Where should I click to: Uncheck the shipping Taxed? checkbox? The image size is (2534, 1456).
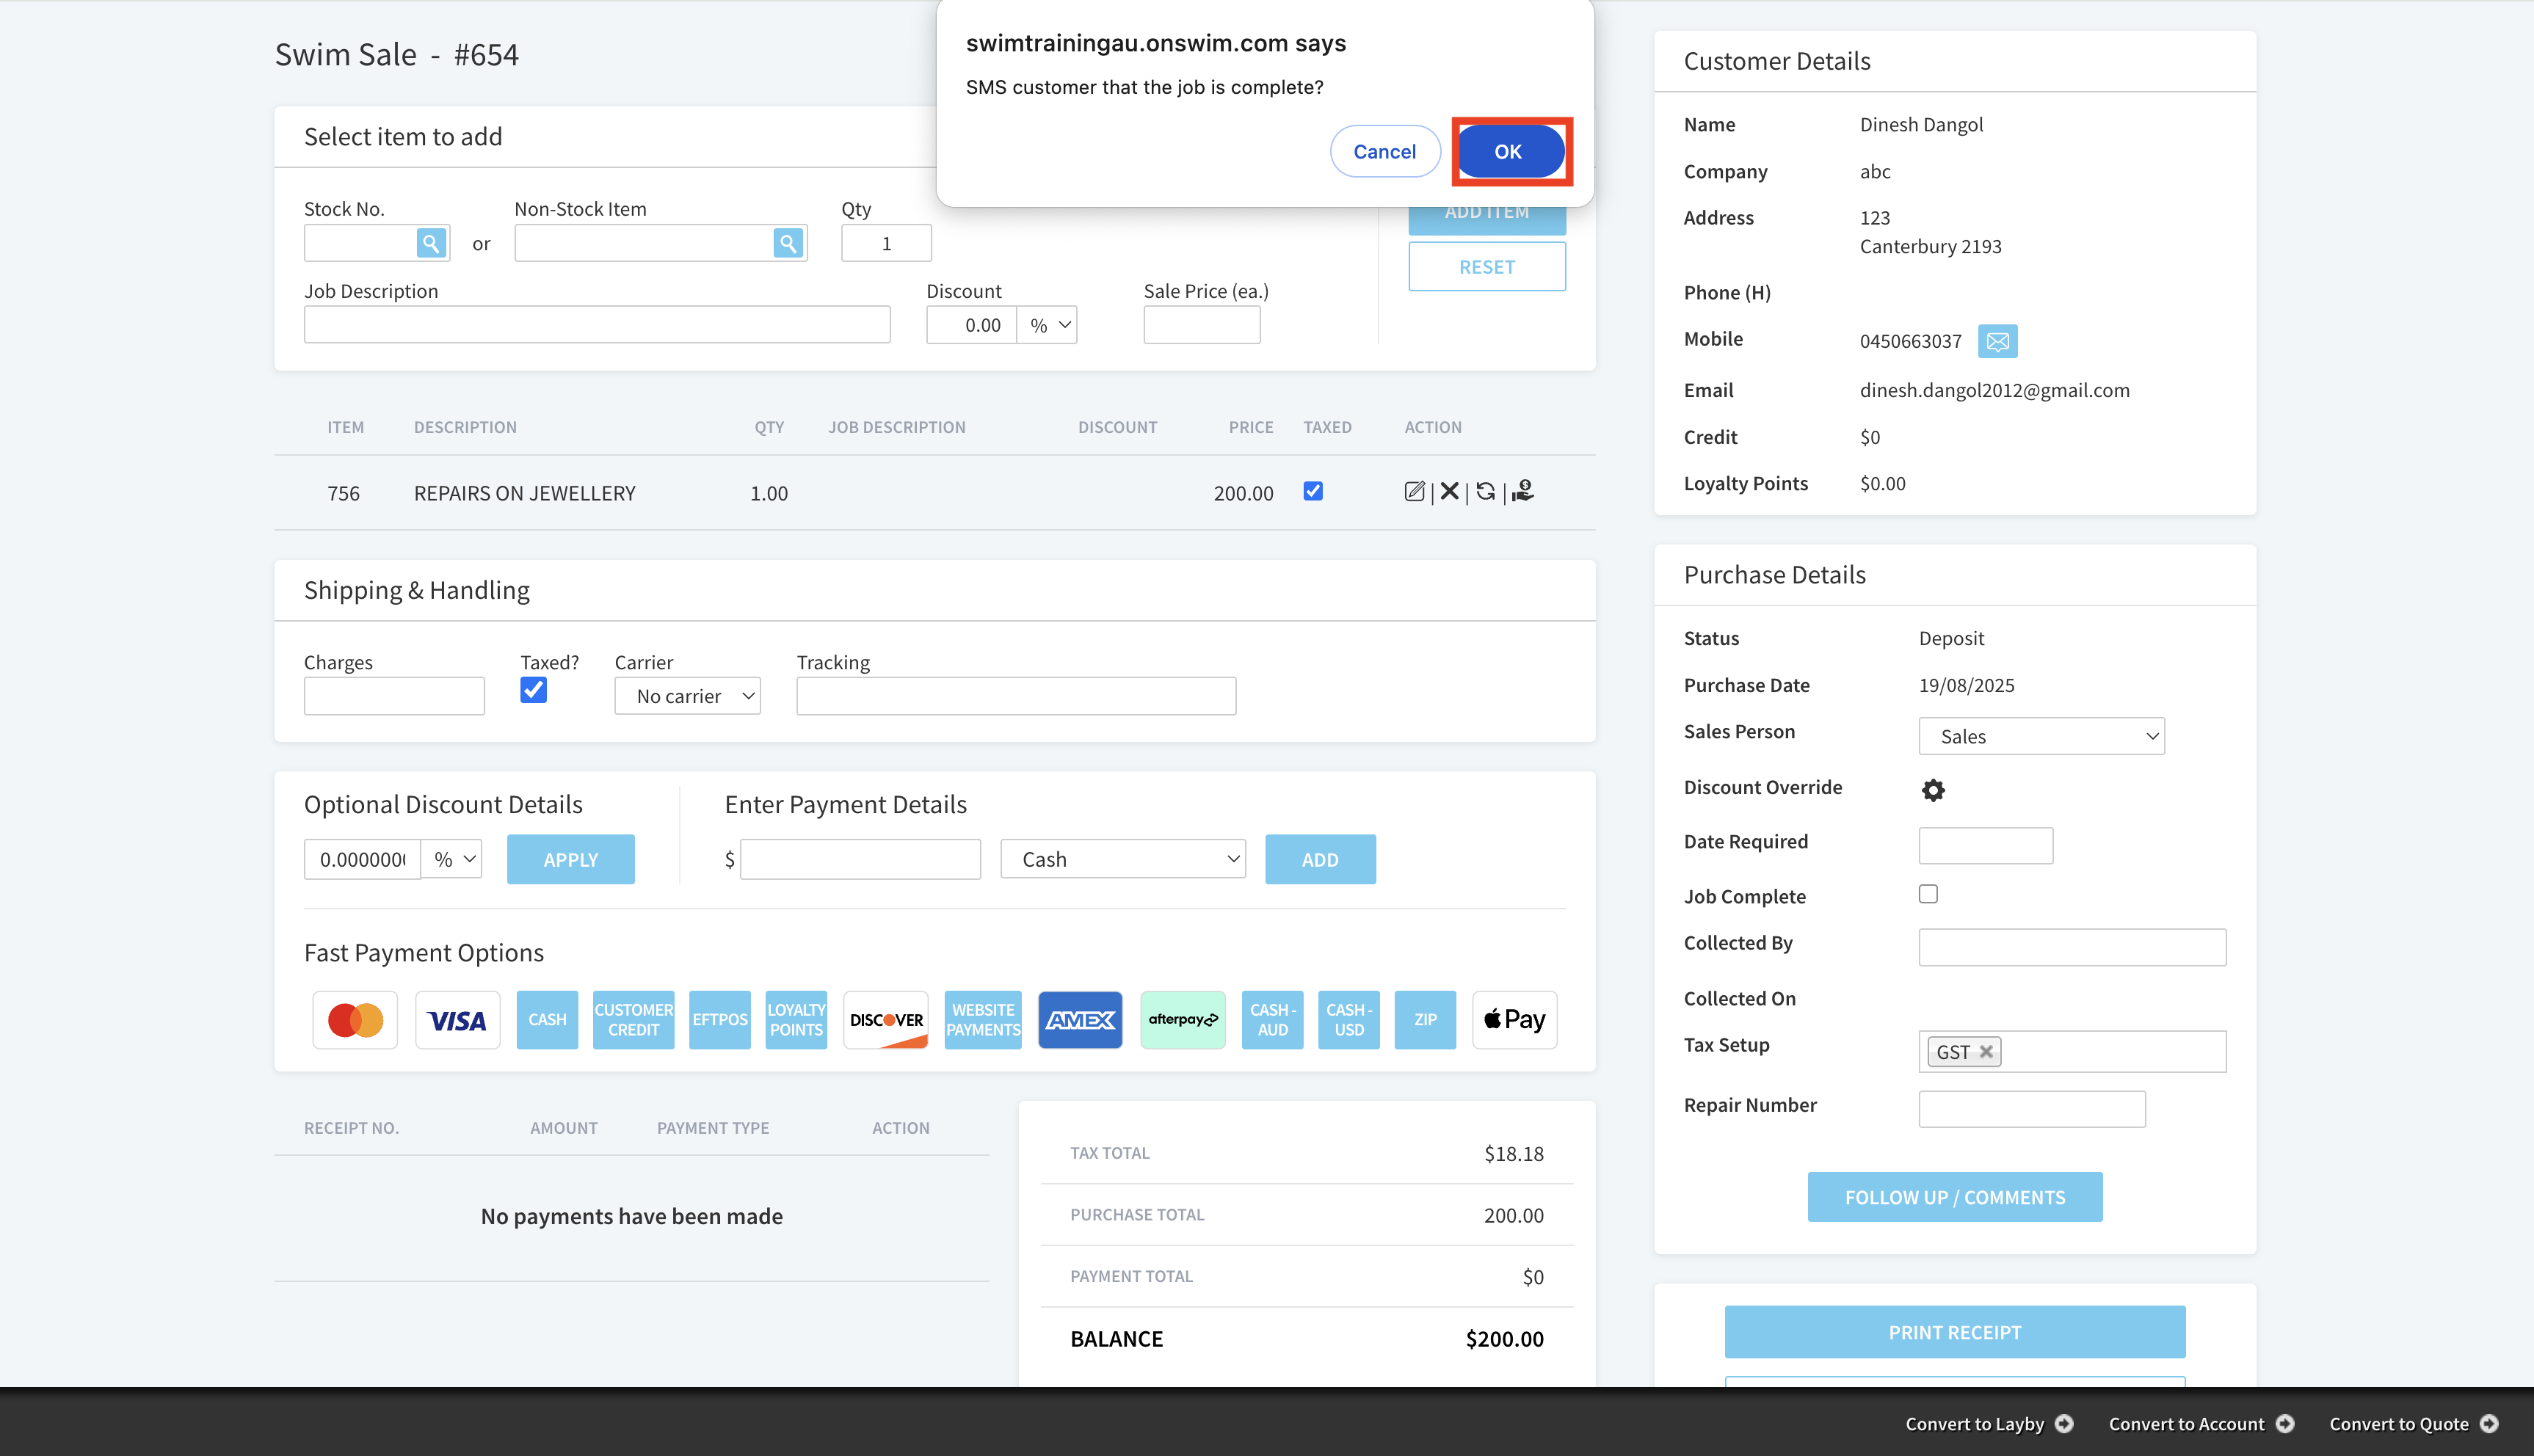533,690
